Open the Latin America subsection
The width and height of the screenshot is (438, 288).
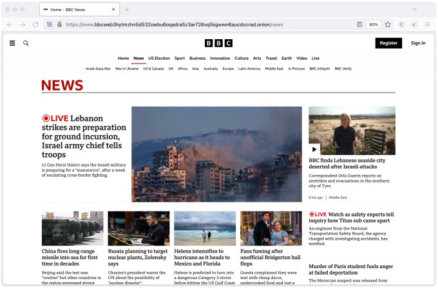pos(249,69)
